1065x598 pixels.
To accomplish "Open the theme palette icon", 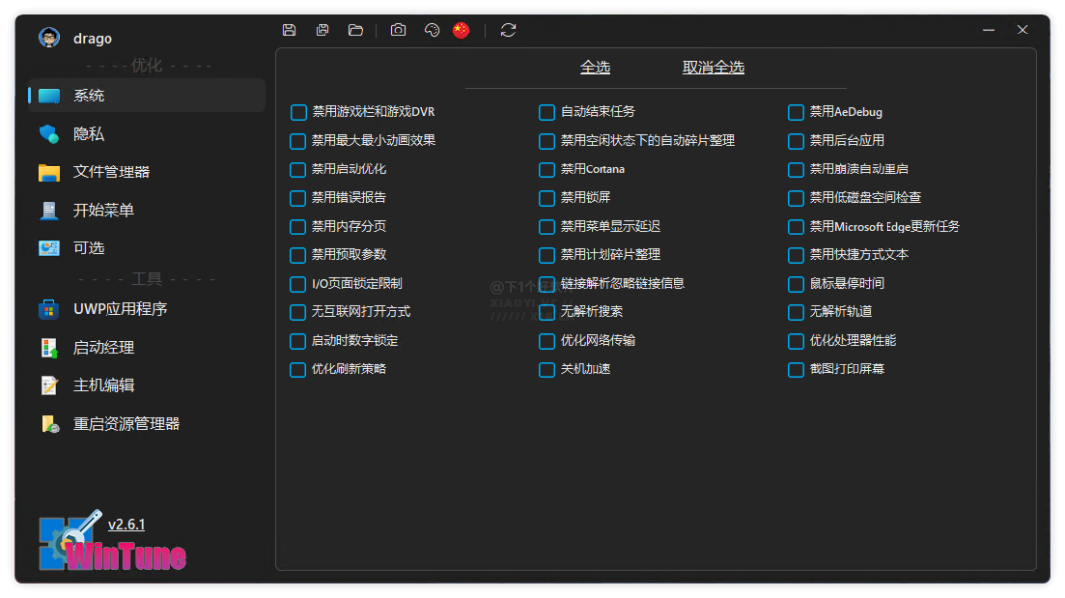I will [x=432, y=30].
